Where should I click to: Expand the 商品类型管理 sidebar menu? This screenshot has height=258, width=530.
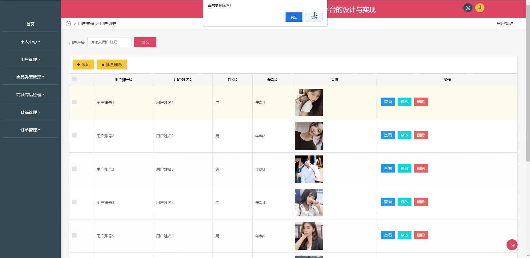pyautogui.click(x=30, y=77)
